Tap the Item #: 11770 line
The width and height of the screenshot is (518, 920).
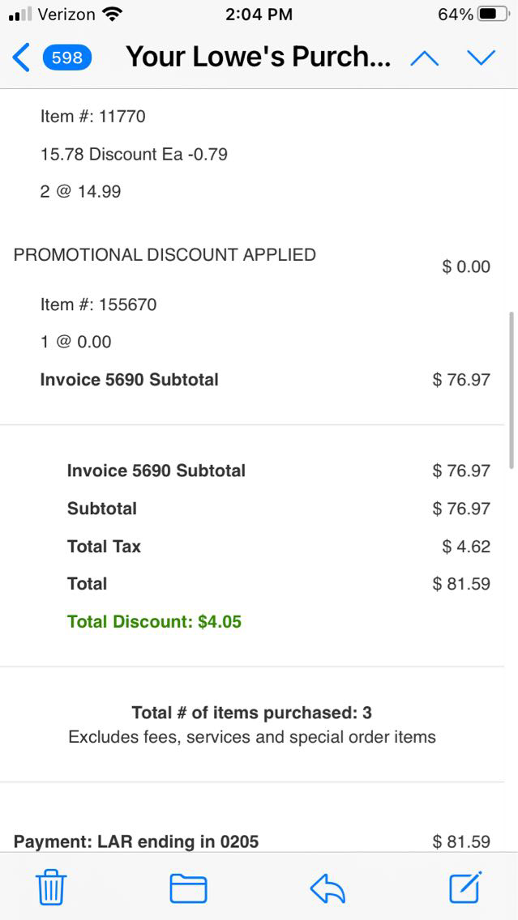93,117
